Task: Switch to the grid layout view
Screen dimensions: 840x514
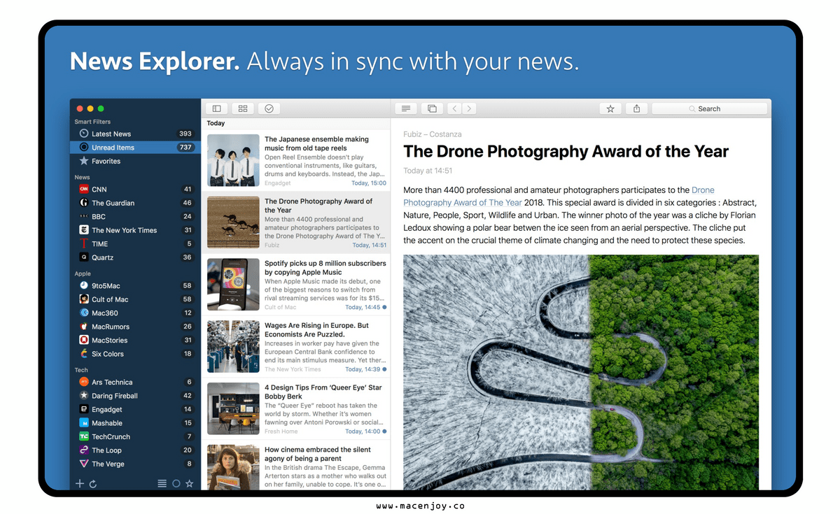Action: (243, 108)
